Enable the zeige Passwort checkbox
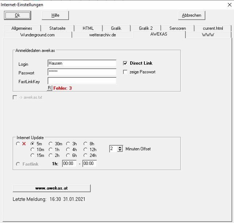 coord(126,72)
